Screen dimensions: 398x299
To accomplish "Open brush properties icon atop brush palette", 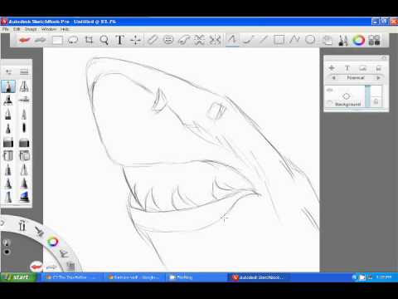I will (x=8, y=72).
